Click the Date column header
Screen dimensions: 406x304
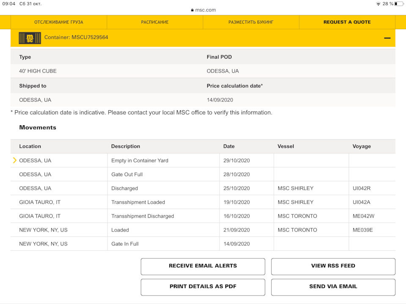229,147
